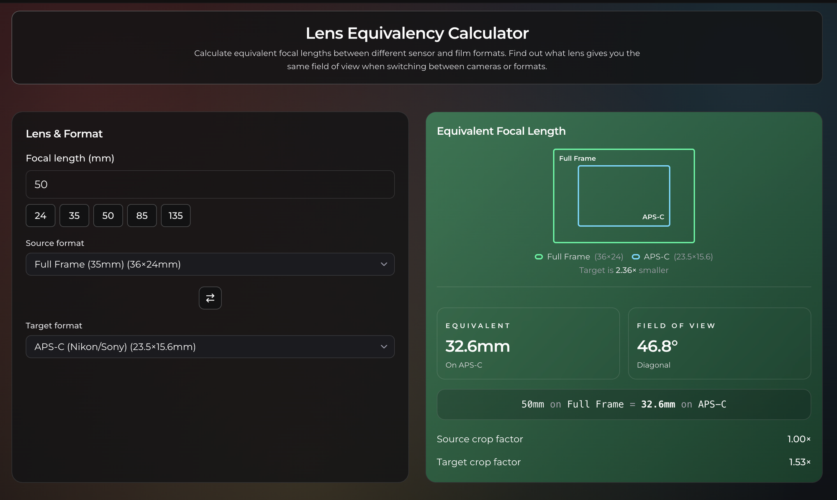Click the APS-C inner sensor rectangle
Viewport: 837px width, 500px height.
point(624,196)
